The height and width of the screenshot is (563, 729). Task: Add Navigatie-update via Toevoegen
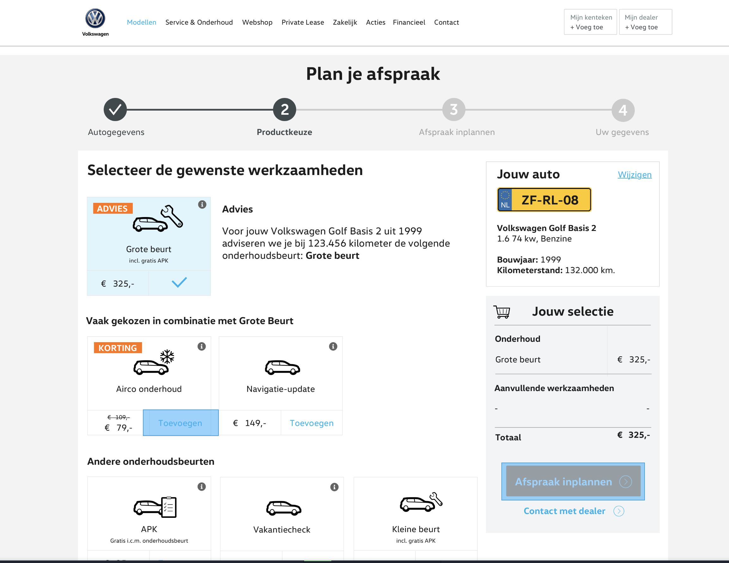point(311,423)
